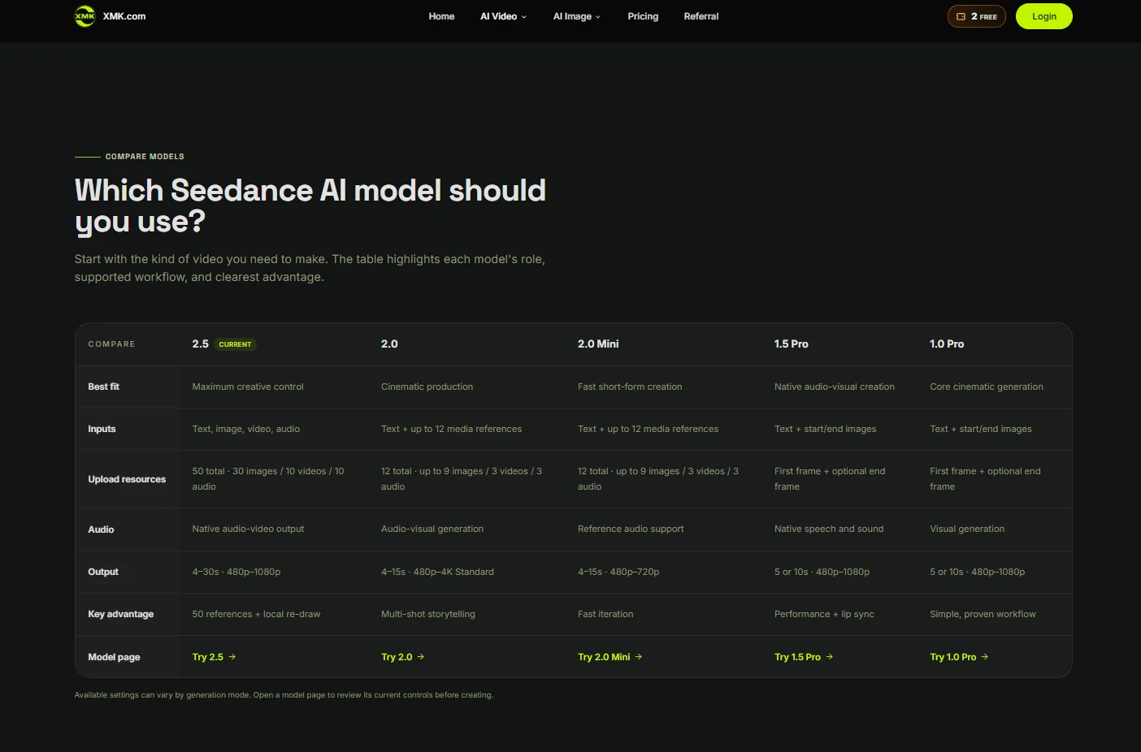Image resolution: width=1141 pixels, height=752 pixels.
Task: Select the 2.0 Mini column header
Action: pyautogui.click(x=598, y=344)
